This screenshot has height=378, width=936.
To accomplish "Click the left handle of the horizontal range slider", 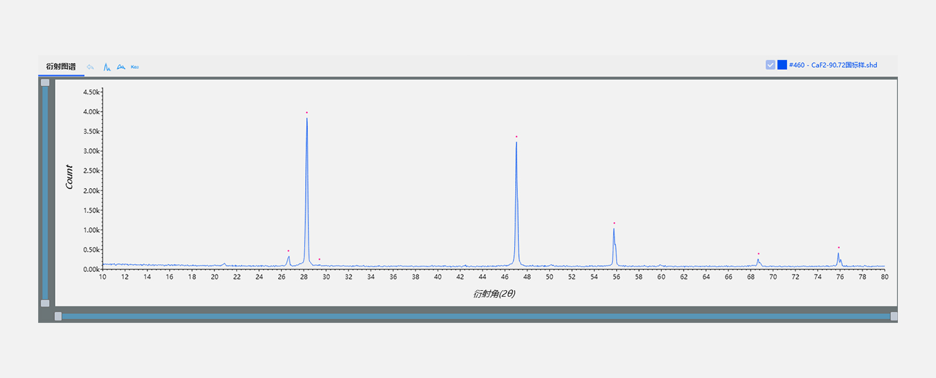I will click(x=58, y=316).
